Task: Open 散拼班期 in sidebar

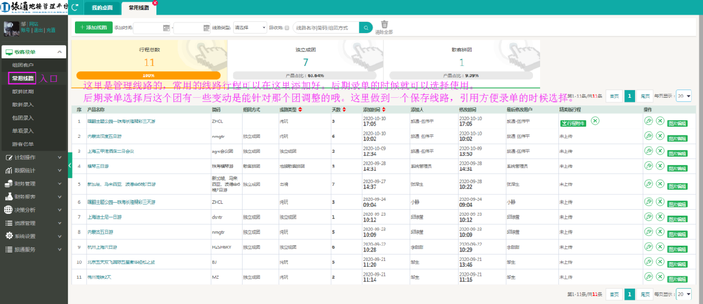Action: point(23,91)
